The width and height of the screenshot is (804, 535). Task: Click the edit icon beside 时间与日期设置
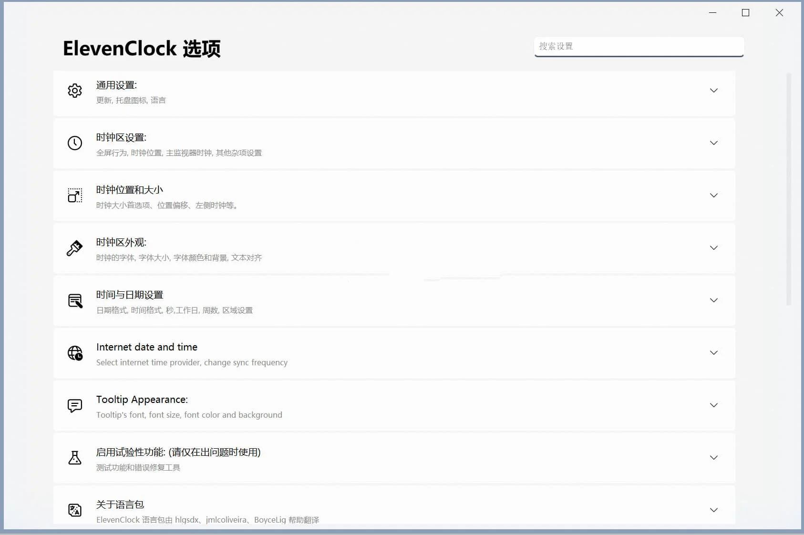(75, 300)
